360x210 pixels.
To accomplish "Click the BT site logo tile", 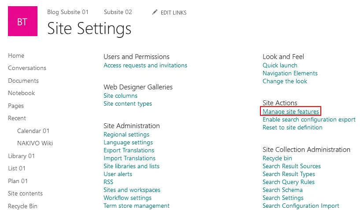I will (22, 22).
